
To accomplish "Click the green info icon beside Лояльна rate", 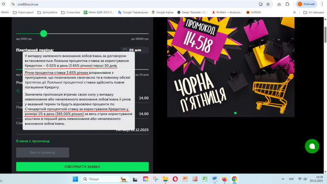I will click(x=18, y=91).
